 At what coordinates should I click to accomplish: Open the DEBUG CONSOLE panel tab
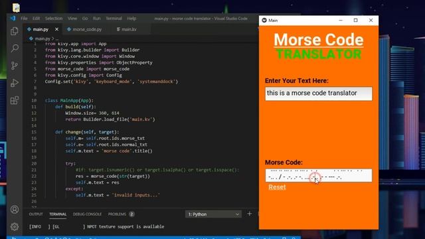point(87,214)
